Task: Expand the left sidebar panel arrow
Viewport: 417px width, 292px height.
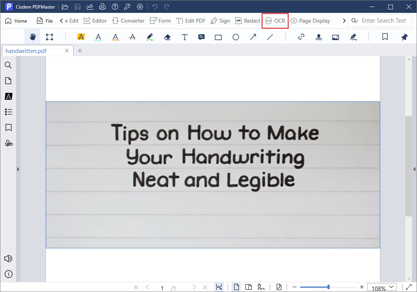Action: point(18,169)
